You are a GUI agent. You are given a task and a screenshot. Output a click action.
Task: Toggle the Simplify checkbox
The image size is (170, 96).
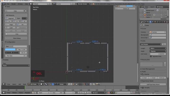coord(143,88)
